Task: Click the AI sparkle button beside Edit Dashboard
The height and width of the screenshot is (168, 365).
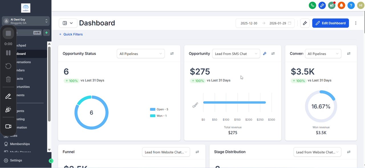Action: (x=305, y=23)
